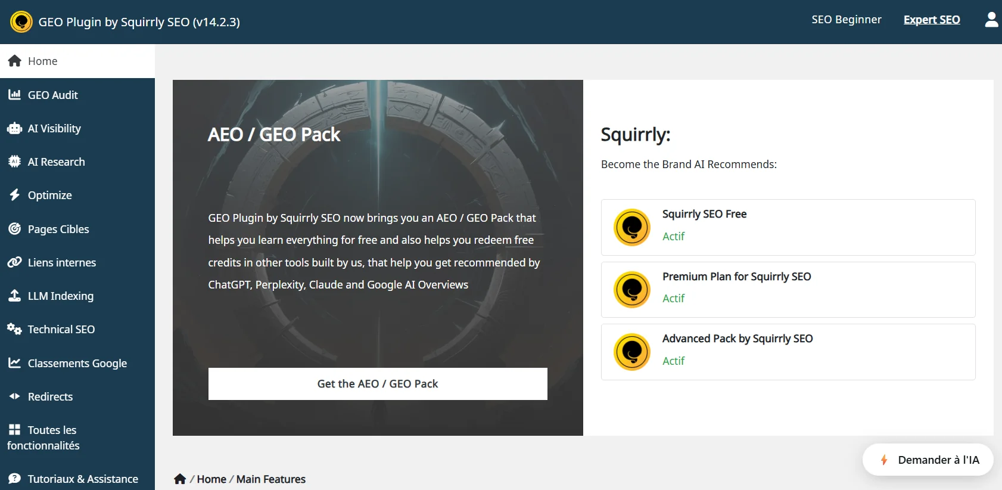The height and width of the screenshot is (490, 1002).
Task: Click the Premium Plan for Squirrly SEO logo
Action: point(632,290)
